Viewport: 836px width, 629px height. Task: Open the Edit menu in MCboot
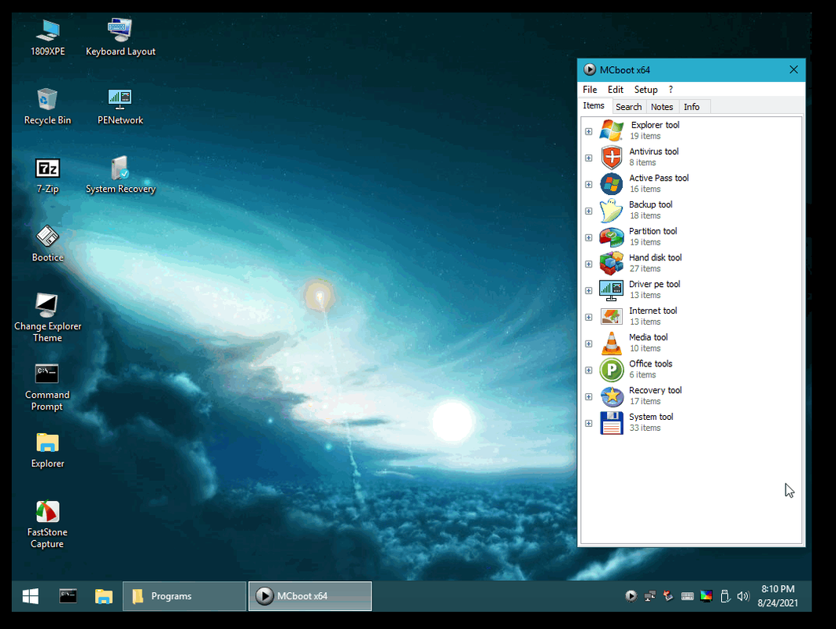616,90
